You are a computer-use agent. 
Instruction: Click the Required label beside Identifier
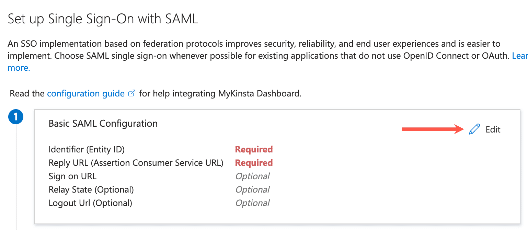pos(254,149)
